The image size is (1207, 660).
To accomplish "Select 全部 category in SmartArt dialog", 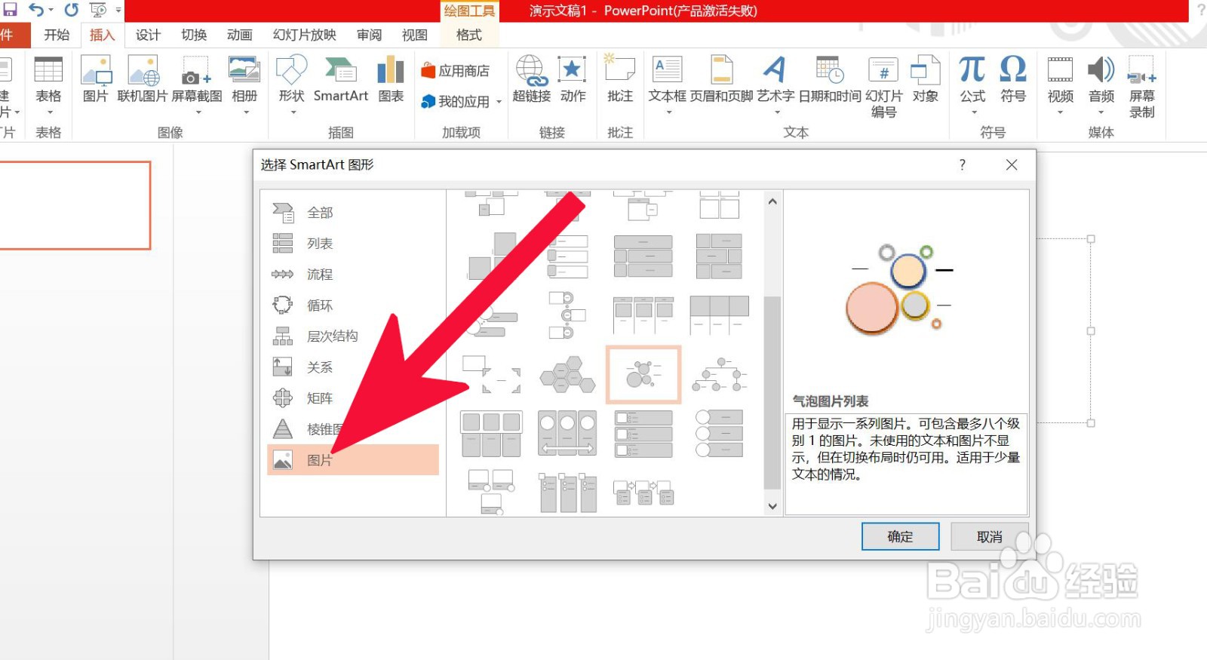I will (353, 213).
